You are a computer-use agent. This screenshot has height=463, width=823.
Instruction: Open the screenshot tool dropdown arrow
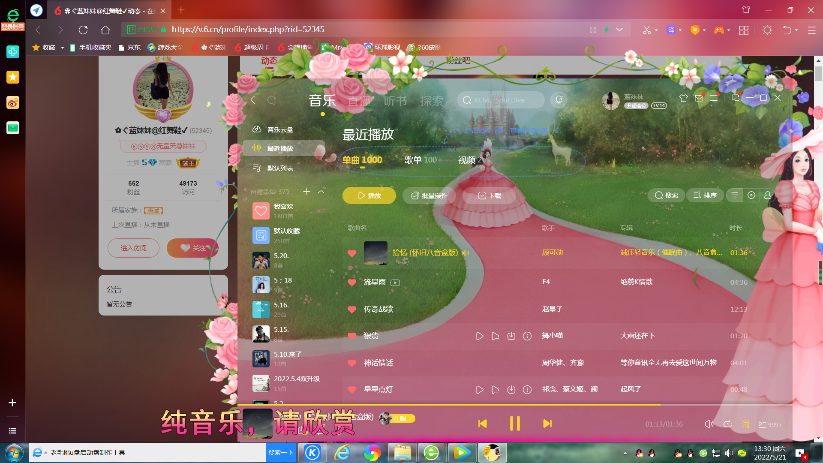656,30
